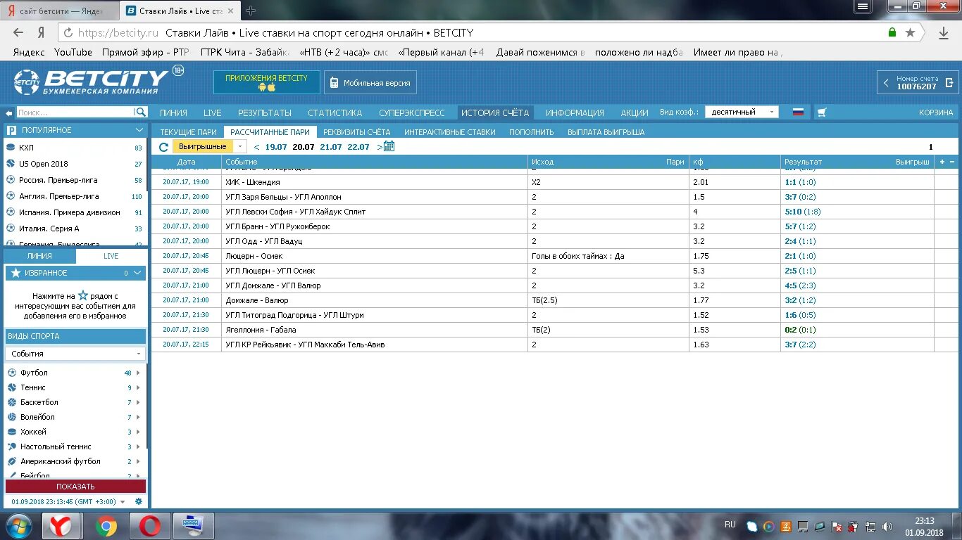Click the Мобильная версия button
The height and width of the screenshot is (540, 962).
(x=370, y=82)
